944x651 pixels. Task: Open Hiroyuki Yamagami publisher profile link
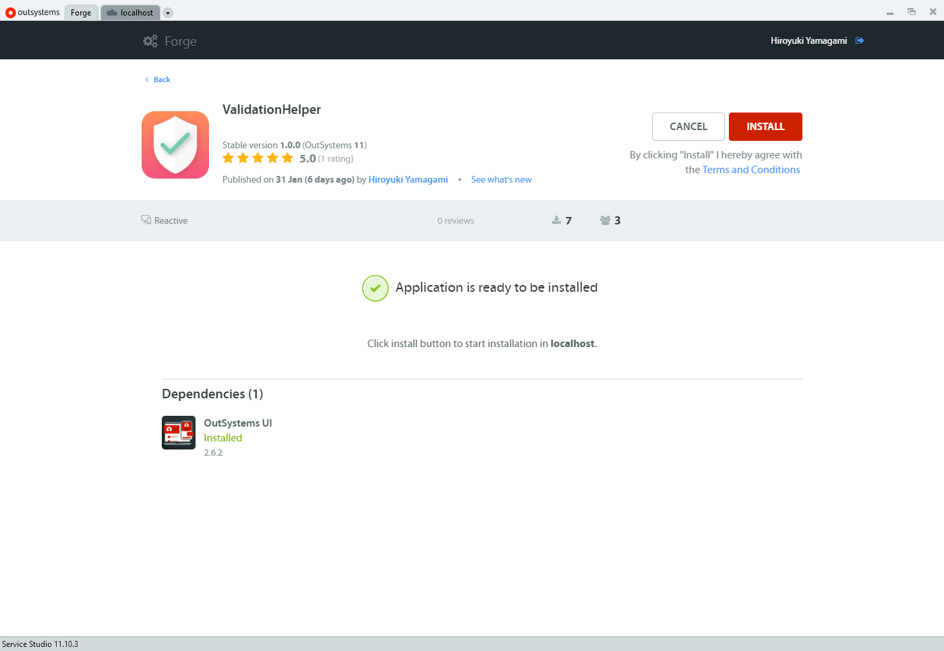[x=408, y=180]
